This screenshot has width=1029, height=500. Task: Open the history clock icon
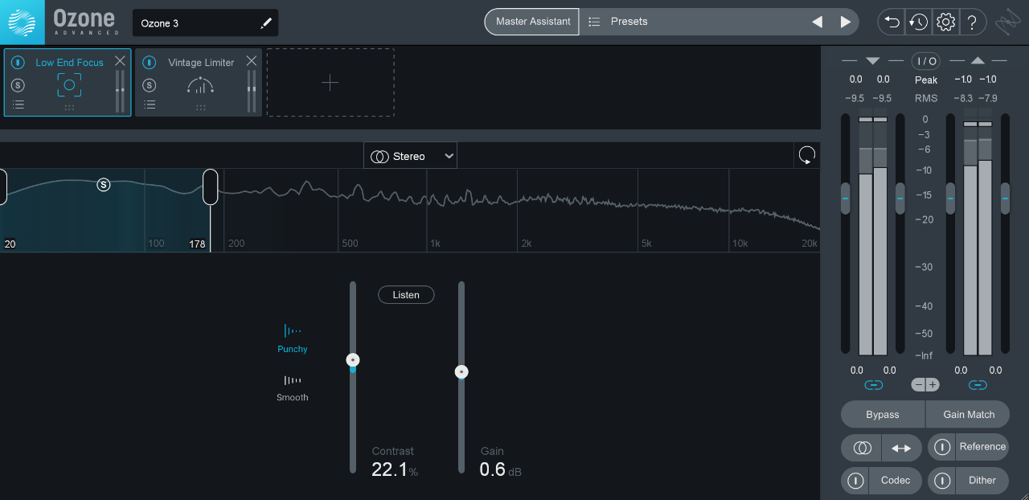point(918,23)
